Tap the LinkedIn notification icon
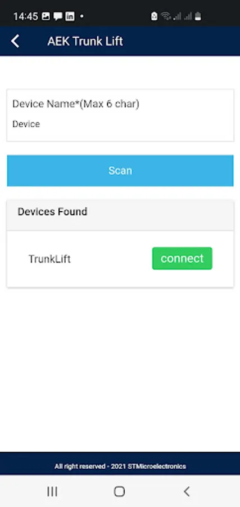The width and height of the screenshot is (240, 507). point(70,16)
